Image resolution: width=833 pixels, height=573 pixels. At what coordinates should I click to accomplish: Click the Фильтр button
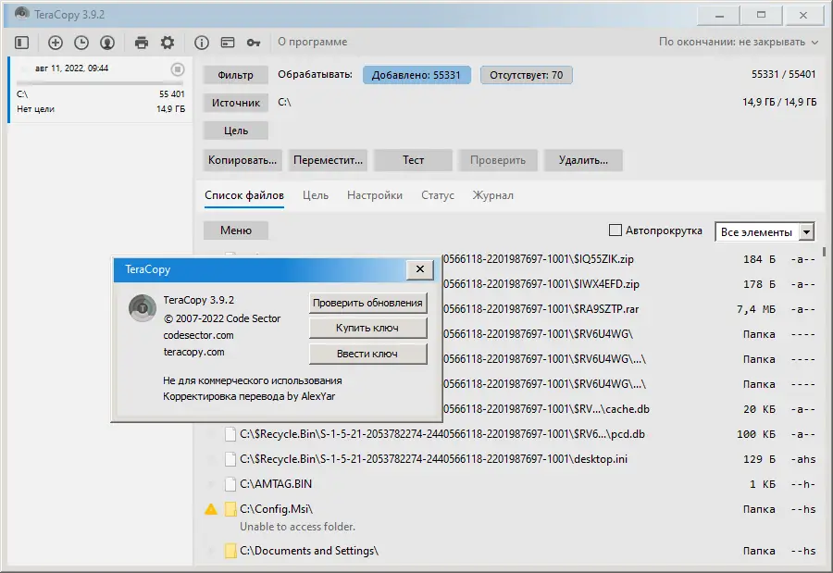click(235, 75)
